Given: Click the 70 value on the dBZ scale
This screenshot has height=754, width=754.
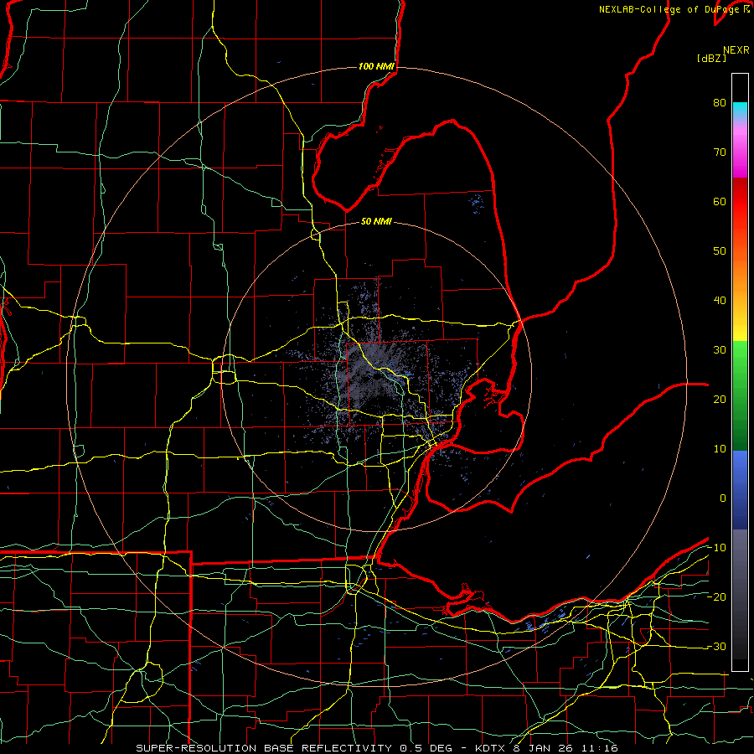Looking at the screenshot, I should click(x=720, y=152).
